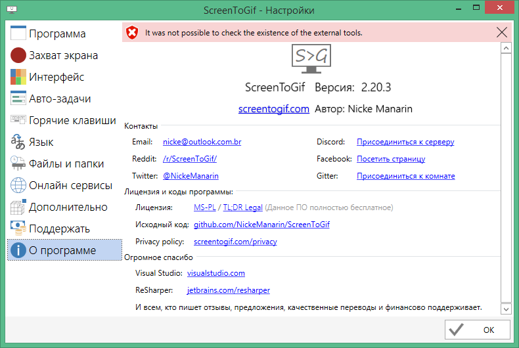
Task: Click the translation icon for Язык
Action: tap(18, 142)
